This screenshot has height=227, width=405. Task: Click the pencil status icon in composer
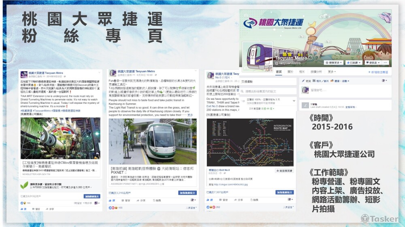[x=303, y=81]
